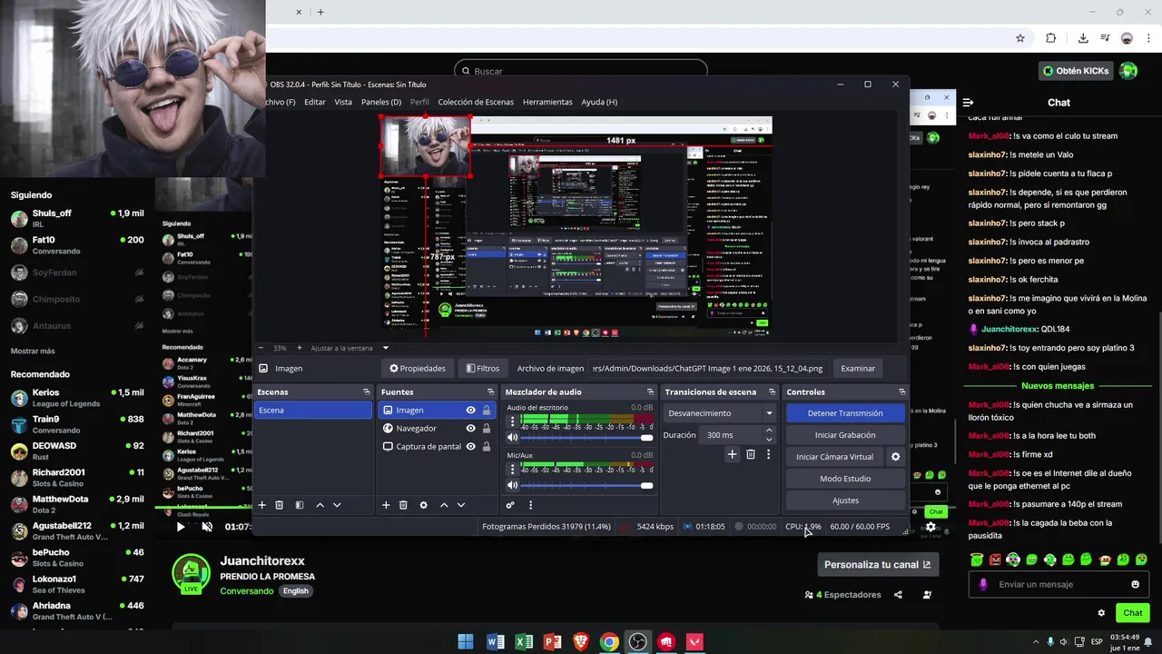Click the share icon beside Espectadores
This screenshot has height=654, width=1162.
point(898,595)
